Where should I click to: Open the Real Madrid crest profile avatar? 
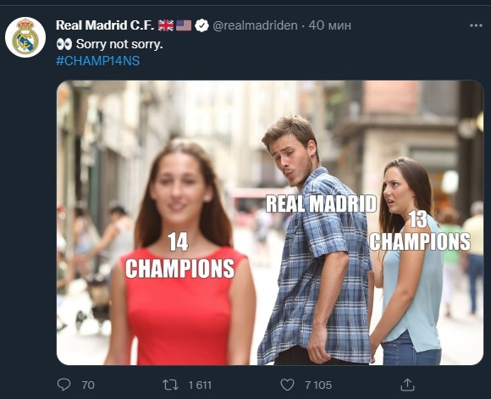25,37
